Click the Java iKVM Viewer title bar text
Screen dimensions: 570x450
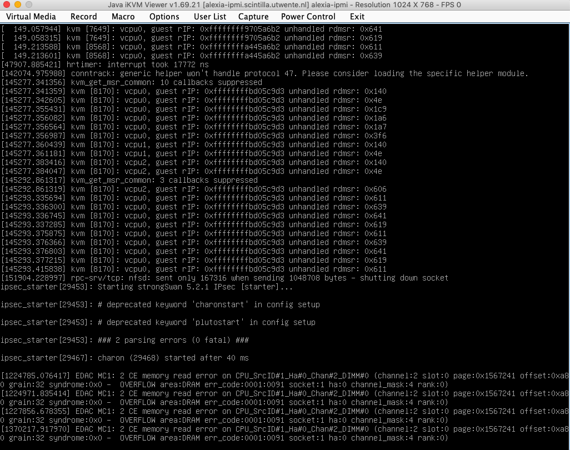(x=284, y=5)
